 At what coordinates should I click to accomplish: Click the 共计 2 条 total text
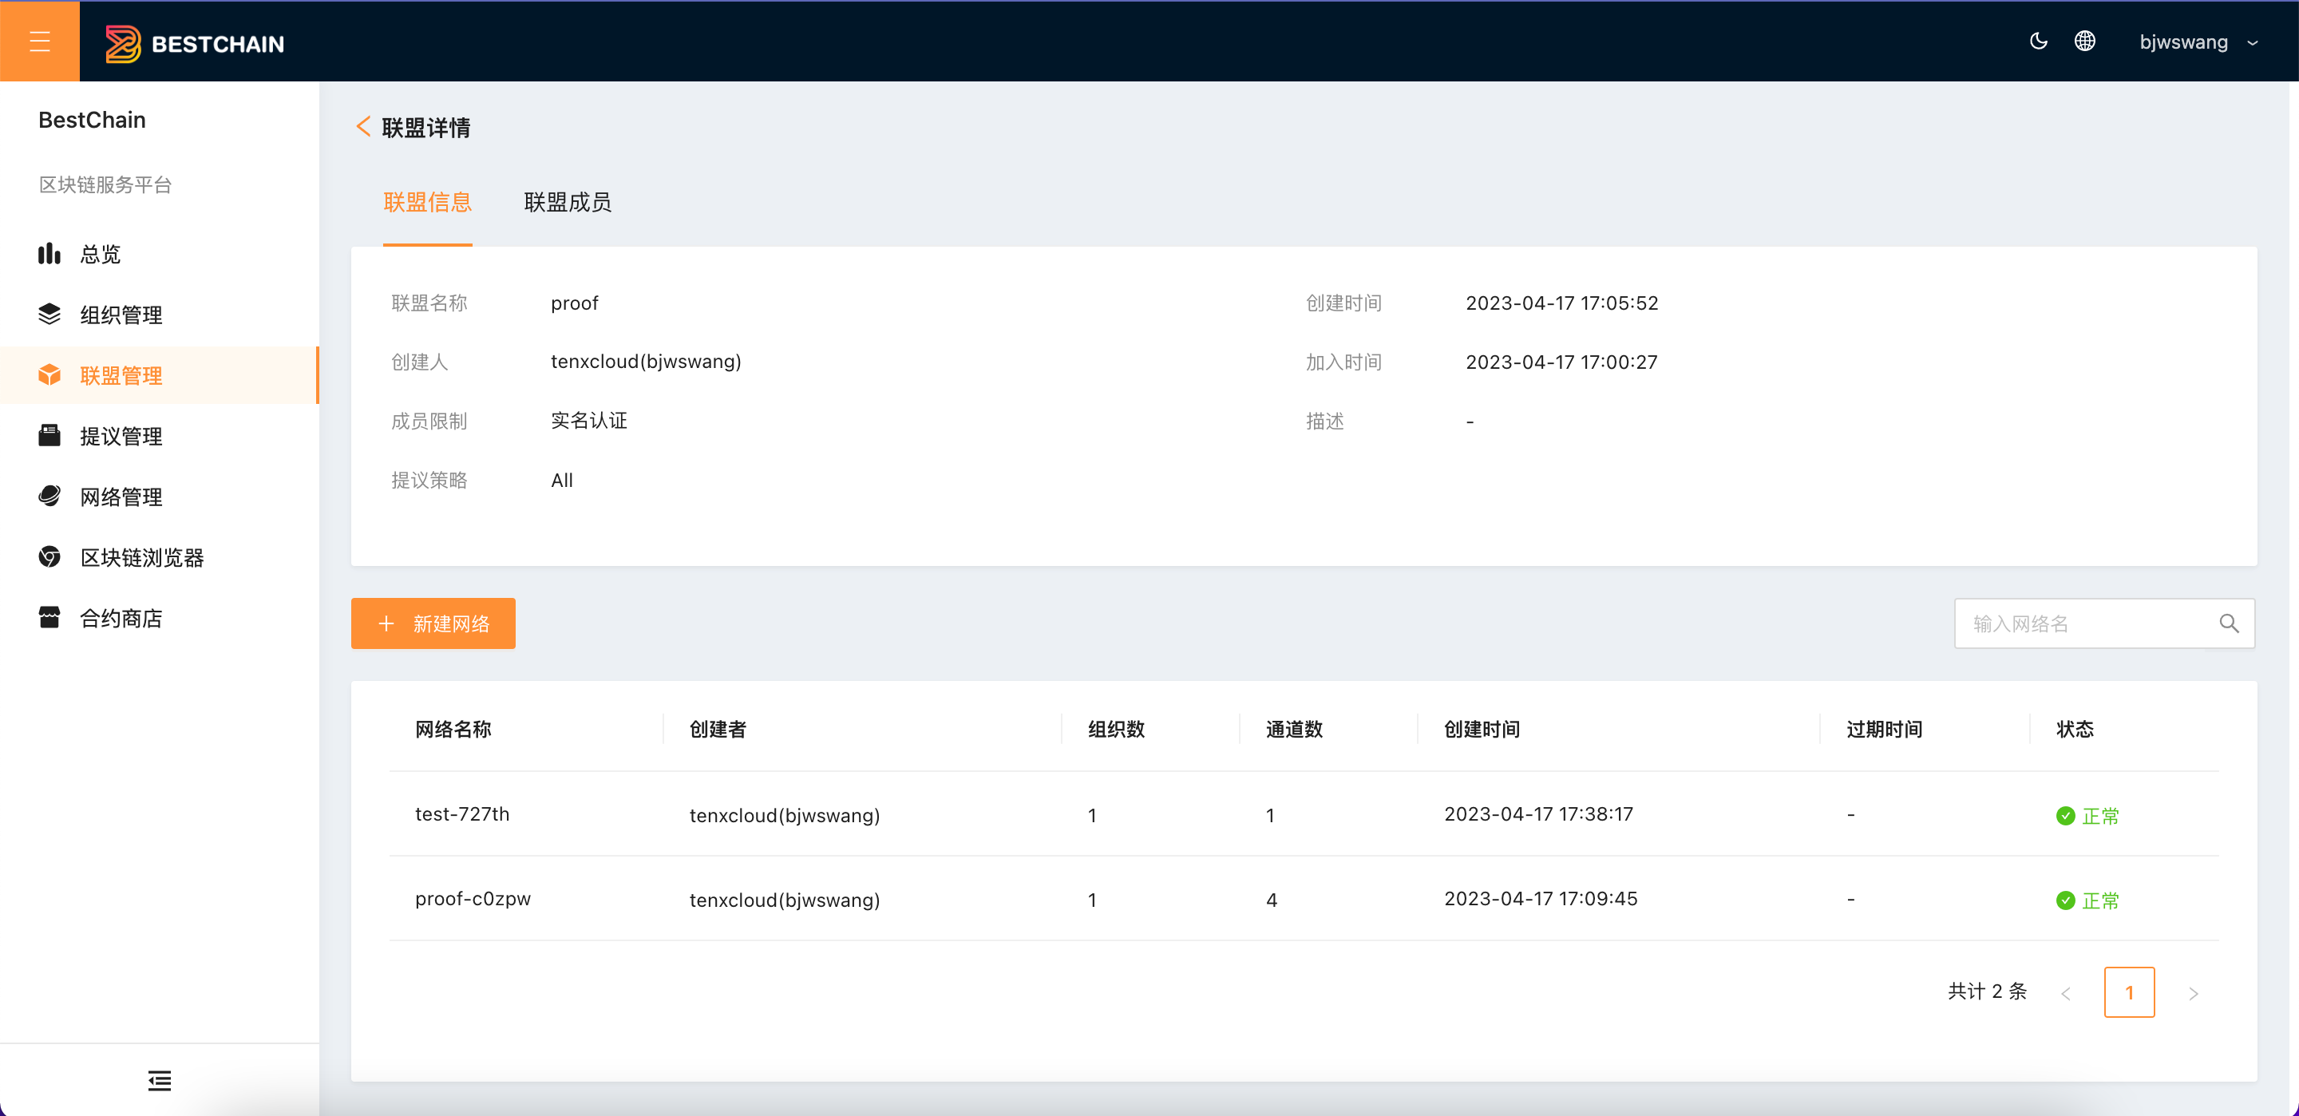point(1988,991)
